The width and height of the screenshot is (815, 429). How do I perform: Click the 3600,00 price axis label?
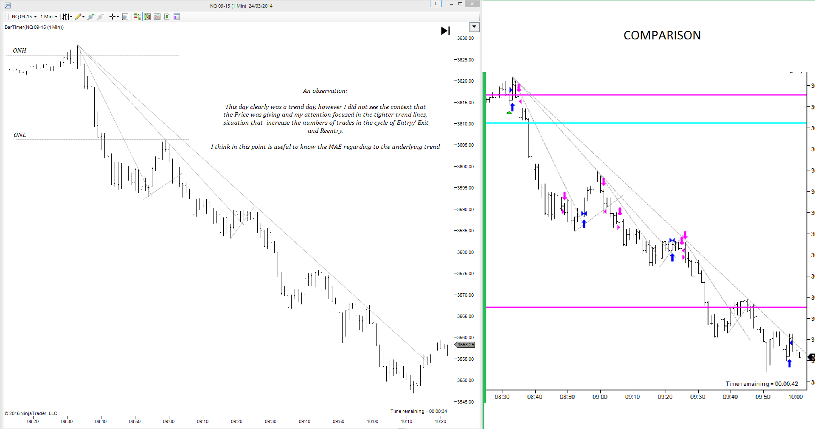tap(465, 167)
